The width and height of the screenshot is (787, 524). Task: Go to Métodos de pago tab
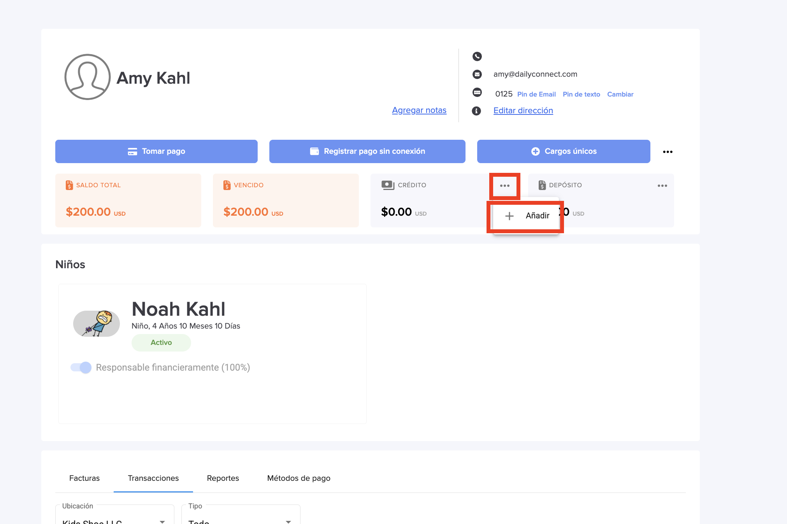pyautogui.click(x=299, y=478)
